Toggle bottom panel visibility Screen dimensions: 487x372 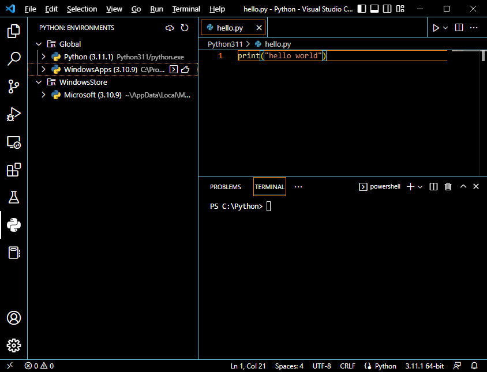374,9
